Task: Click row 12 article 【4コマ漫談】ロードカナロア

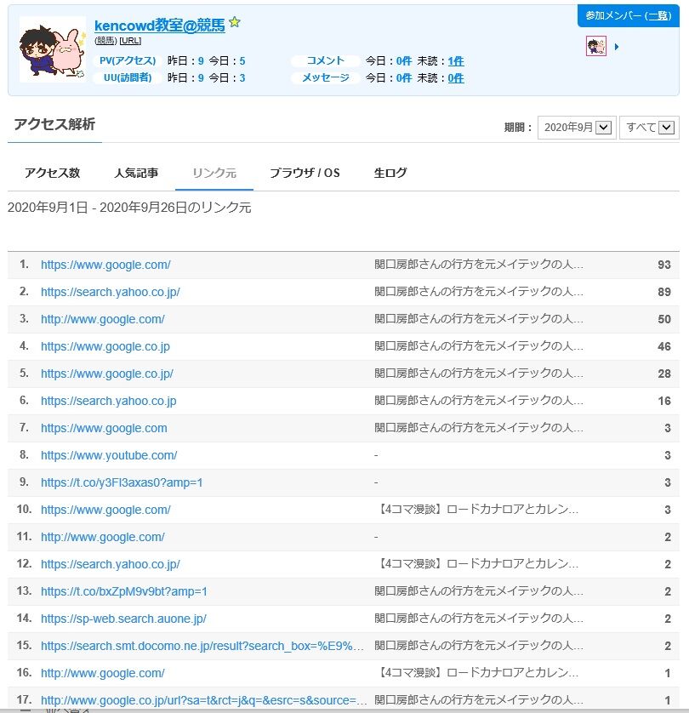Action: (479, 564)
